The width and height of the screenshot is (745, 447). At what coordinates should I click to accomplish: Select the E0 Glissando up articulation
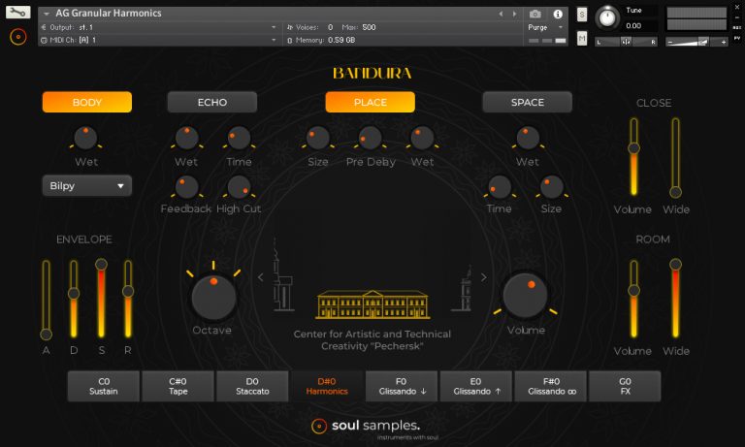point(476,386)
